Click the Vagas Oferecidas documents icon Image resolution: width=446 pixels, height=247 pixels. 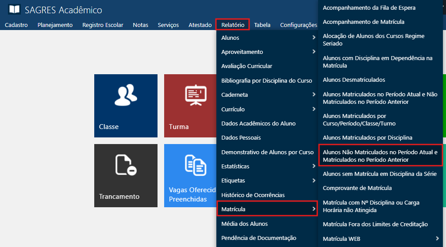point(196,165)
